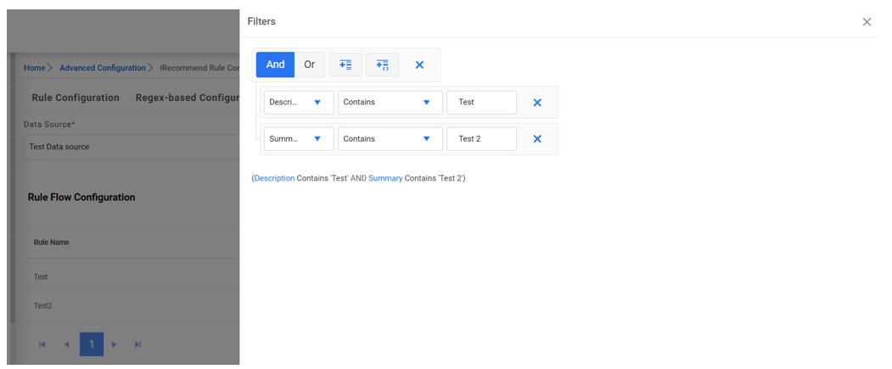The image size is (892, 369).
Task: Open the Description field dropdown
Action: 299,103
